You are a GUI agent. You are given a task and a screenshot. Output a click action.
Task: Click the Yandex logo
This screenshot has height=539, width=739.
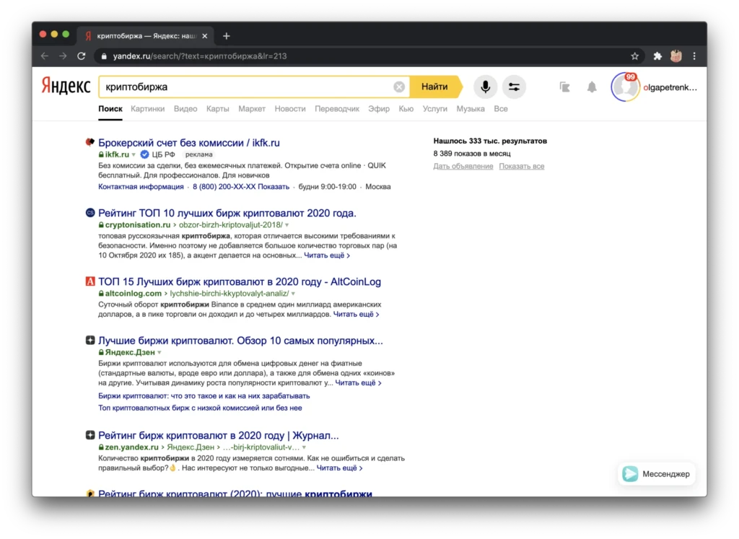click(66, 86)
